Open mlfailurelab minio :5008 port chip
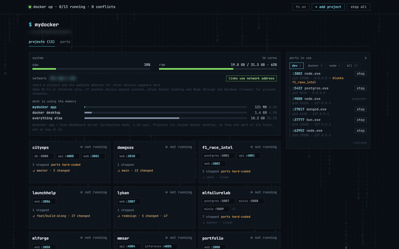Image resolution: width=399 pixels, height=249 pixels. click(250, 201)
